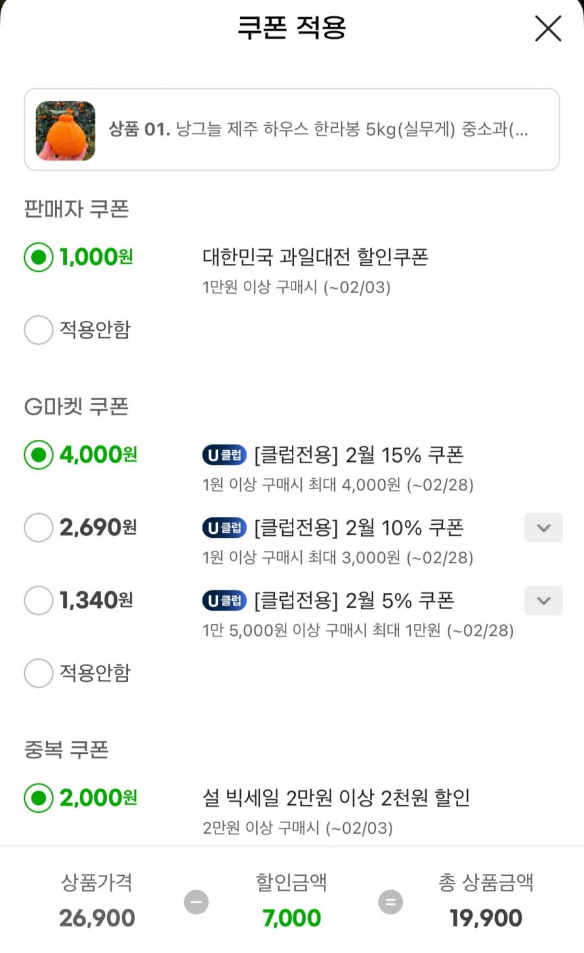Tap the equals icon before 총 상품금액
The height and width of the screenshot is (953, 584).
coord(391,902)
